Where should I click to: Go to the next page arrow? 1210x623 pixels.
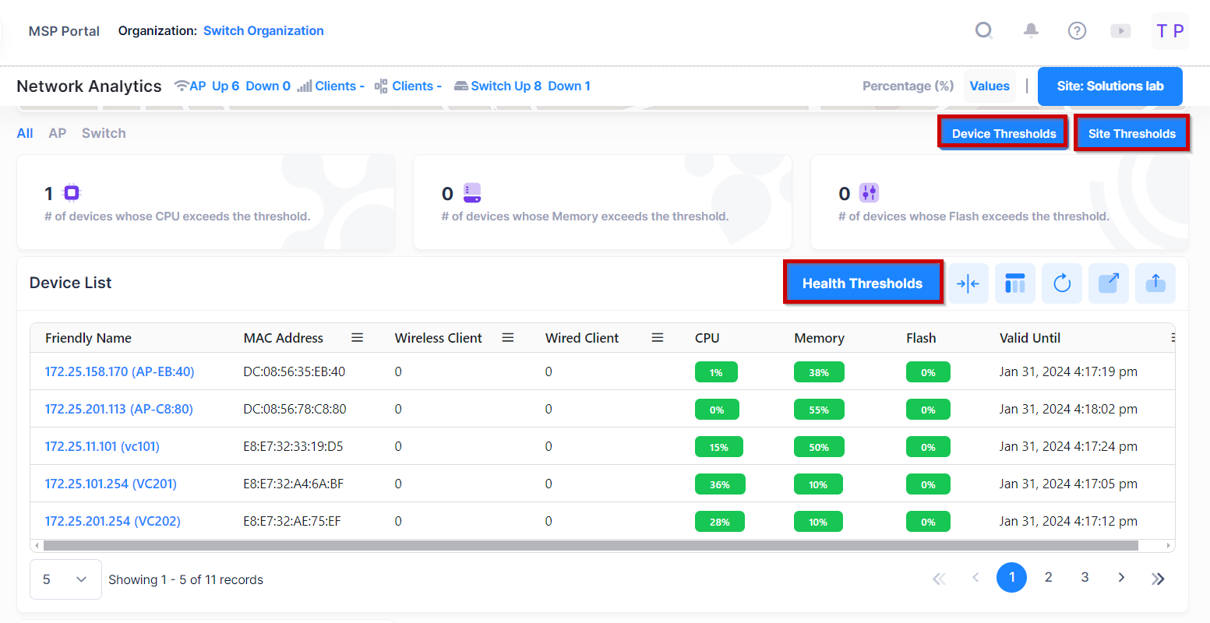[1121, 577]
